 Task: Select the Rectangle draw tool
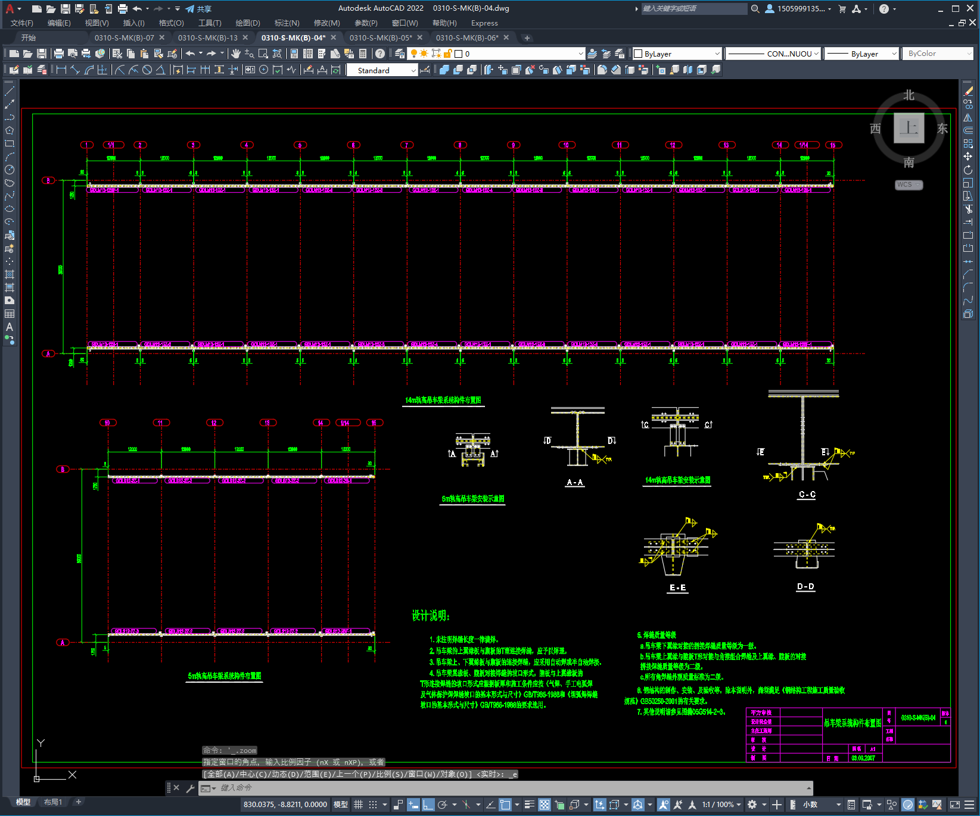pyautogui.click(x=10, y=143)
